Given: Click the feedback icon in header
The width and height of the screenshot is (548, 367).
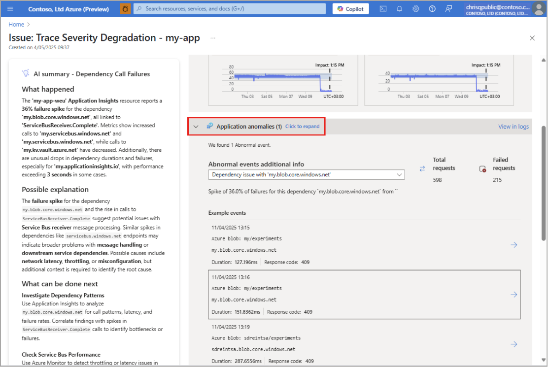Looking at the screenshot, I should 448,9.
